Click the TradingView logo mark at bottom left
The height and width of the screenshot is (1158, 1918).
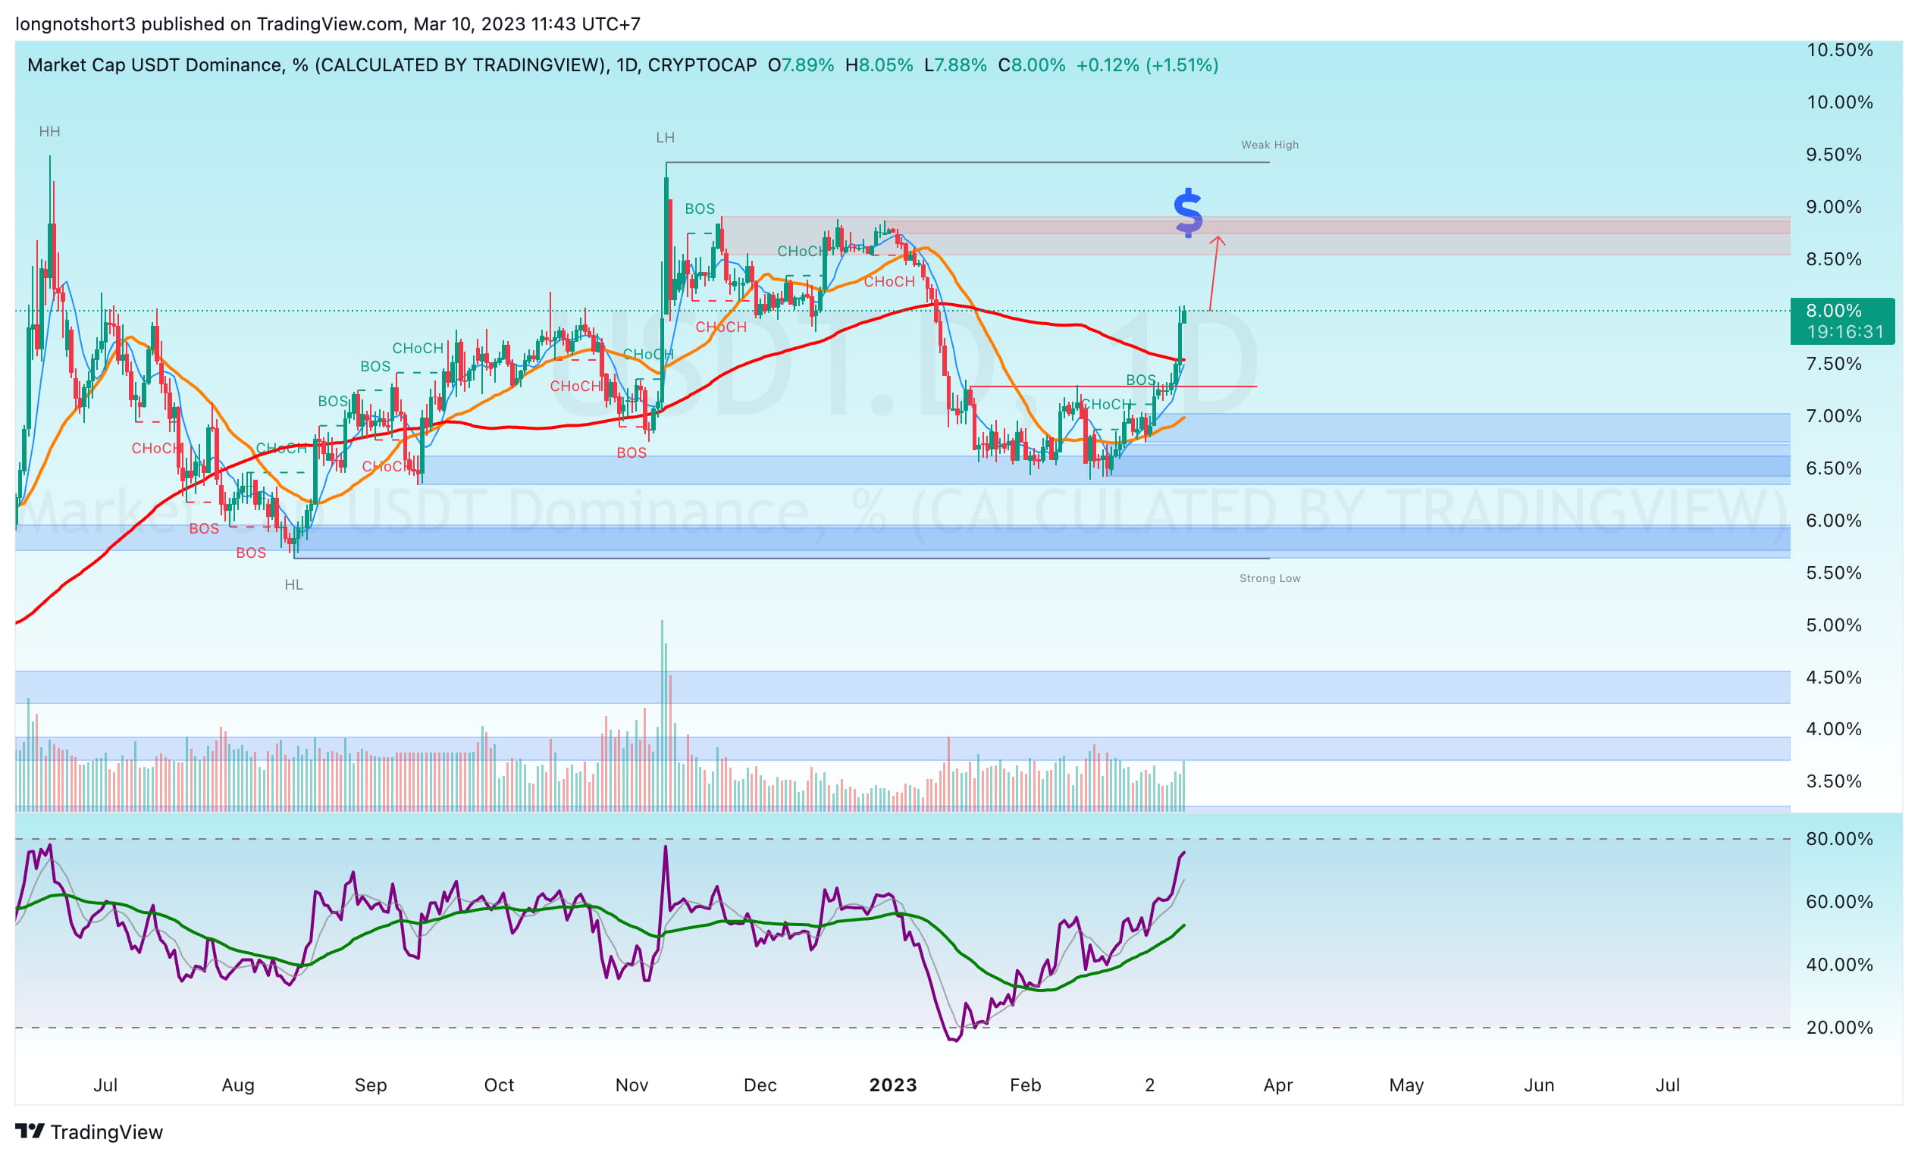(30, 1131)
